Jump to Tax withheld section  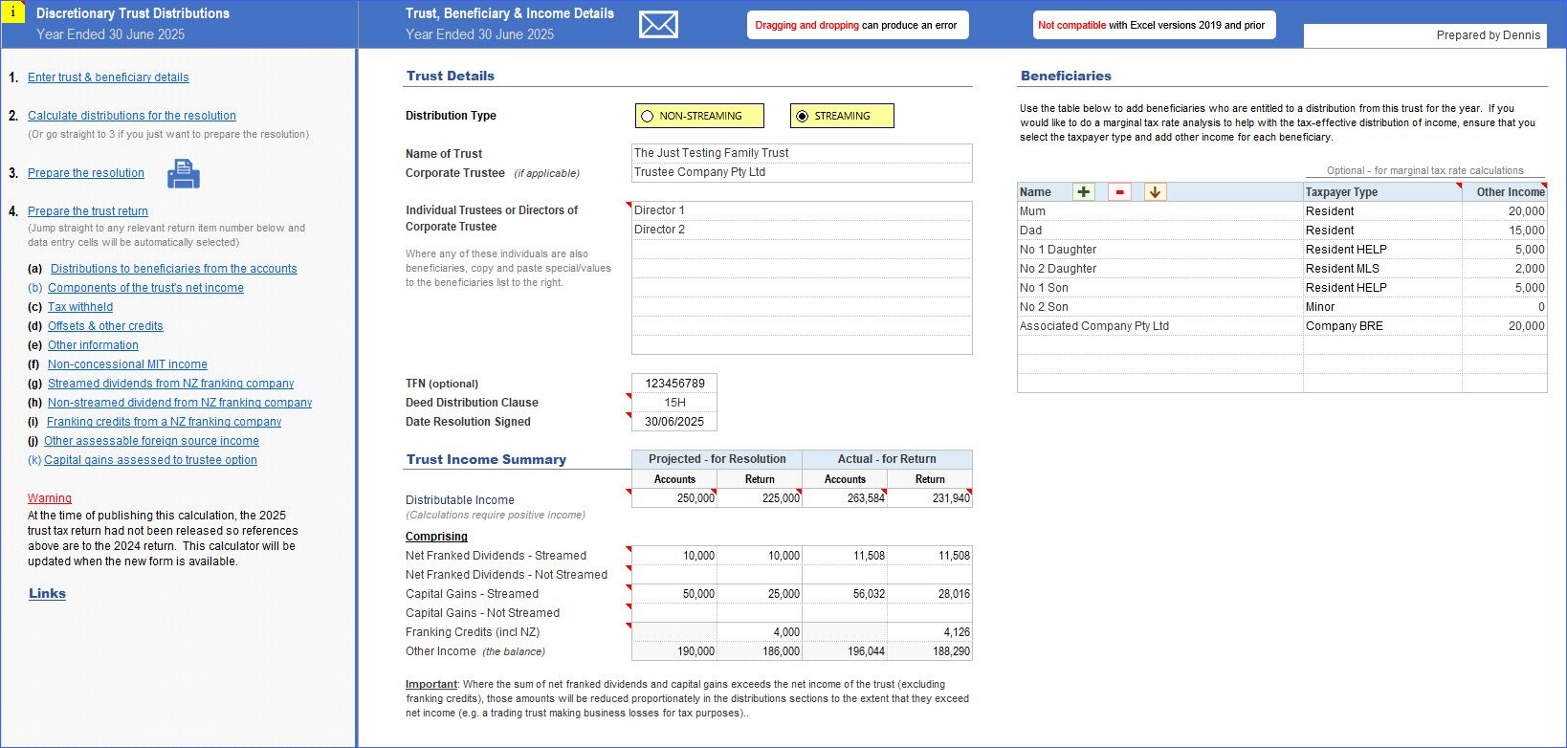(x=80, y=307)
